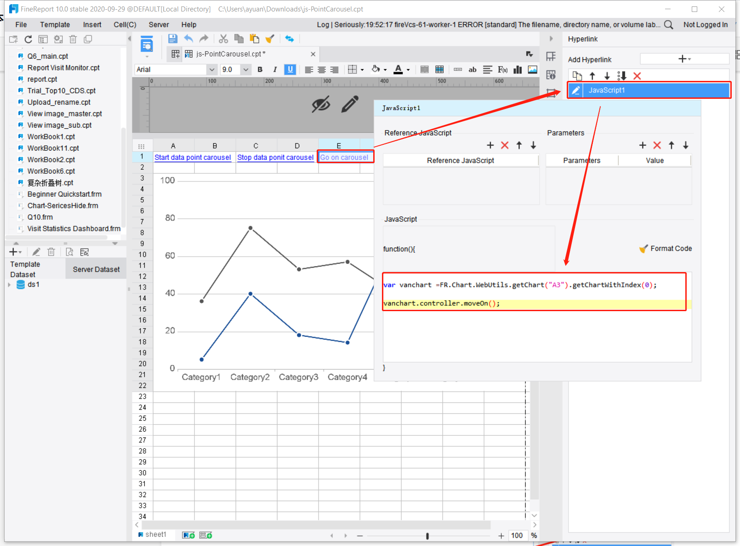Switch to the Server Dataset tab
The height and width of the screenshot is (546, 740).
[x=96, y=269]
